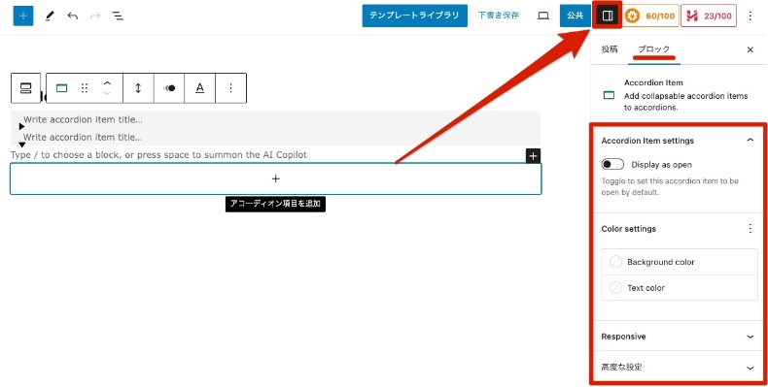This screenshot has height=387, width=768.
Task: Open the 23/100 score indicator
Action: coord(709,16)
